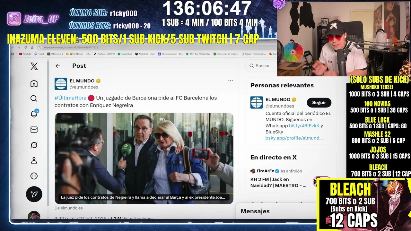Open the Streamlabs bookmark
The height and width of the screenshot is (231, 411).
pyautogui.click(x=125, y=54)
